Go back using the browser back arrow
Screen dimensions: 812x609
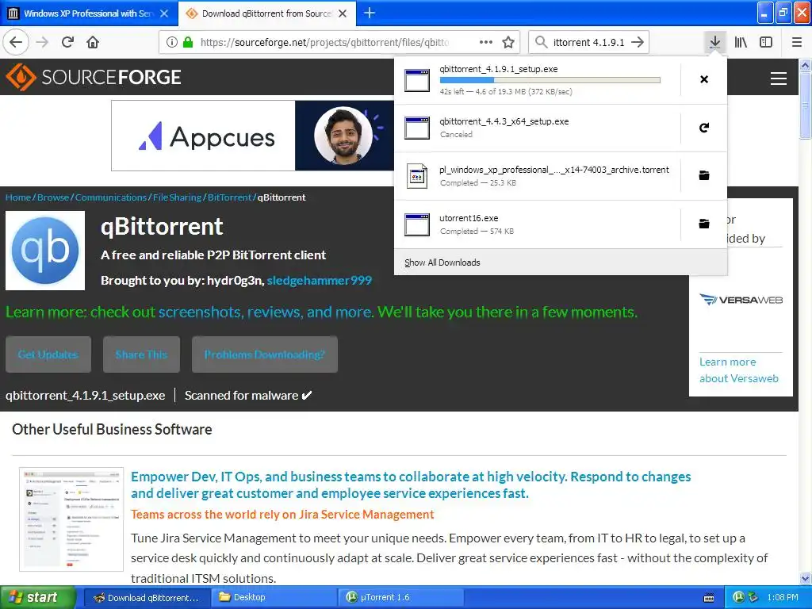[16, 42]
